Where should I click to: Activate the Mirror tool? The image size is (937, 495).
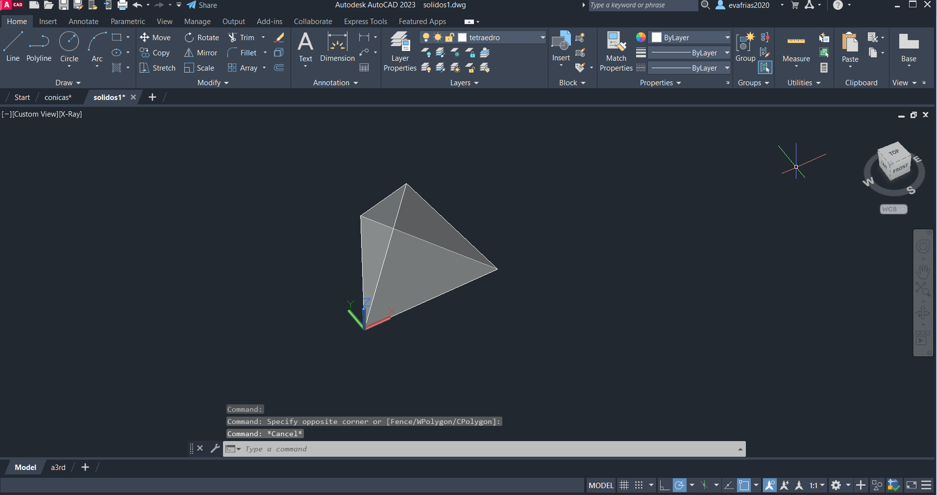(x=201, y=53)
